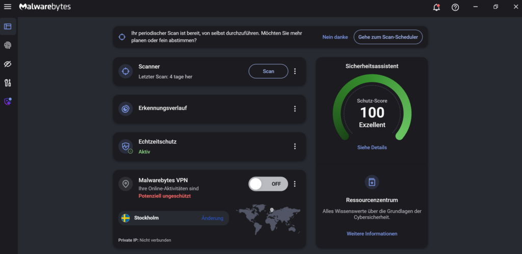Open the Echtzeitschutz three-dot menu
The width and height of the screenshot is (522, 254).
pyautogui.click(x=295, y=146)
